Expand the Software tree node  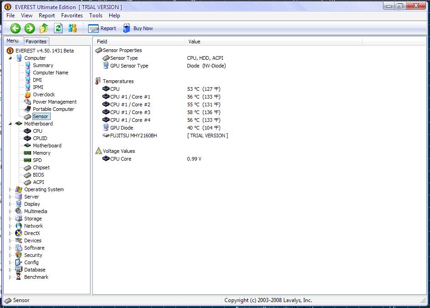point(10,248)
